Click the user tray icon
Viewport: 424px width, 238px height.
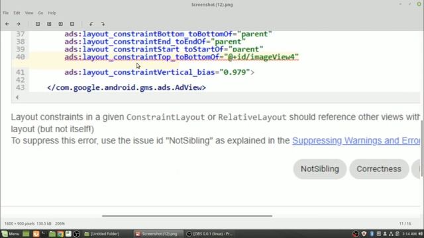pos(385,233)
